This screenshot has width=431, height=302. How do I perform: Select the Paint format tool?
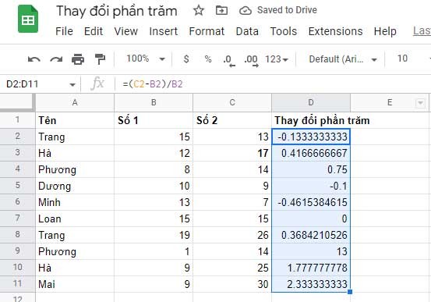pyautogui.click(x=100, y=59)
